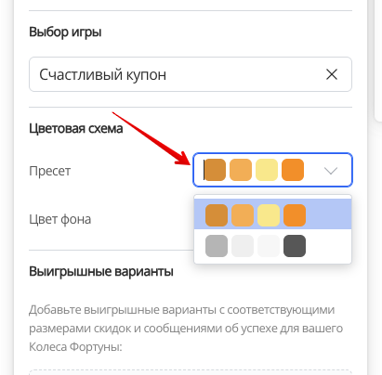This screenshot has width=382, height=375.
Task: Pick light gray second swatch in gray row
Action: [x=243, y=246]
